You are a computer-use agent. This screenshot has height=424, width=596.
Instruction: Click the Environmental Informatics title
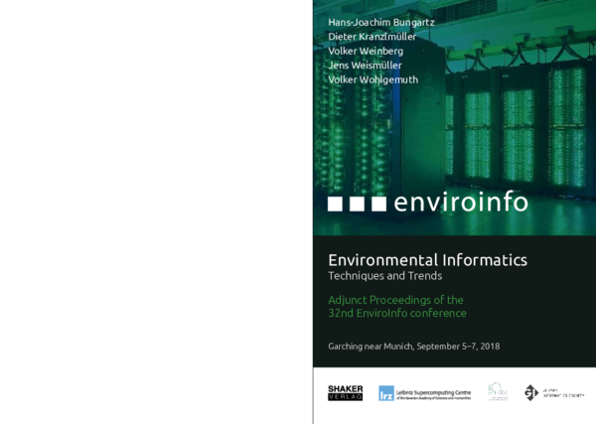coord(427,260)
